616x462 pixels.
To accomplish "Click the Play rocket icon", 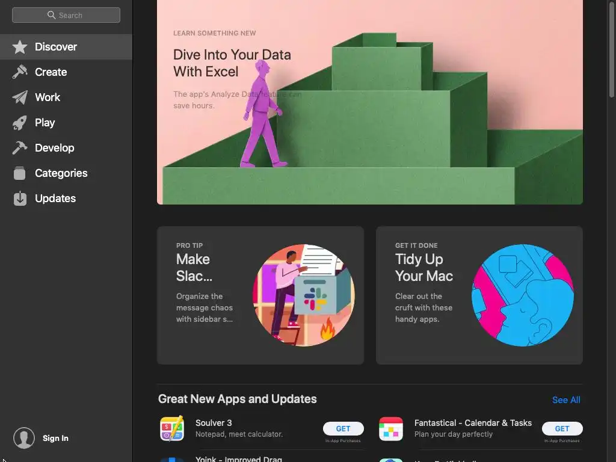I will tap(20, 123).
